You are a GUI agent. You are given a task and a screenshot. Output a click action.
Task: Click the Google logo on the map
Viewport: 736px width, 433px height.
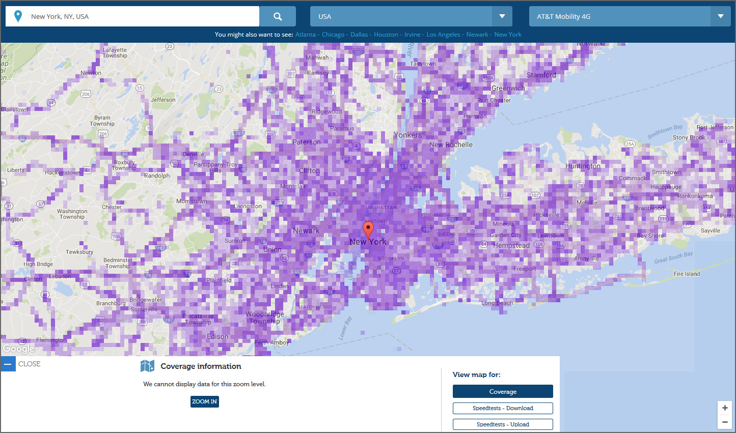click(x=18, y=349)
